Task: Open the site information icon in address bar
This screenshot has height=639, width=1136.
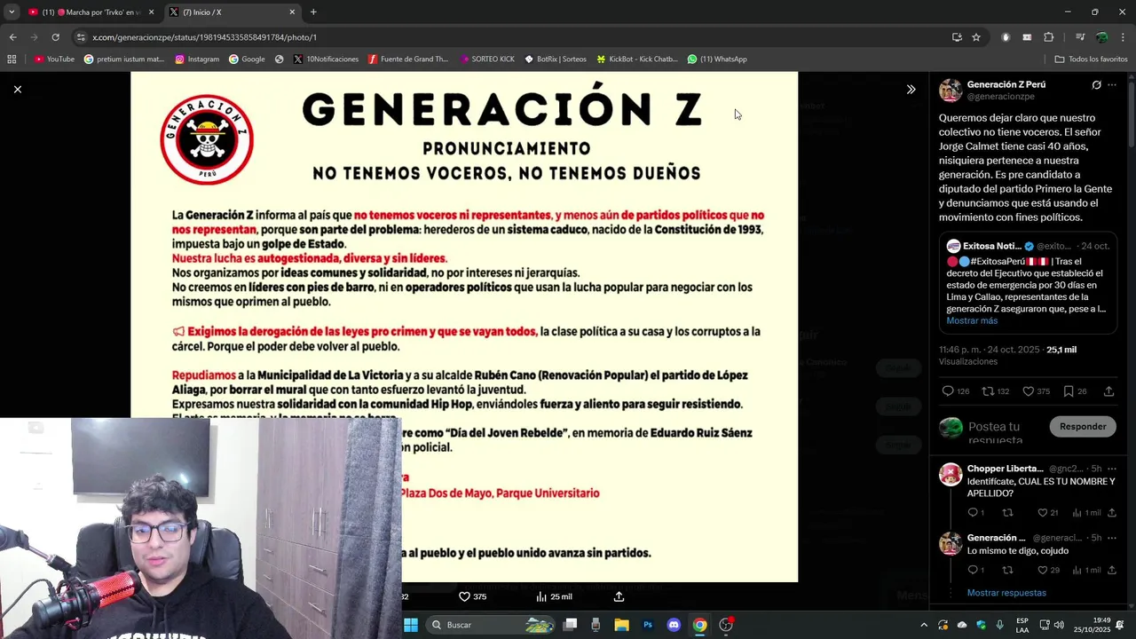Action: pos(82,37)
